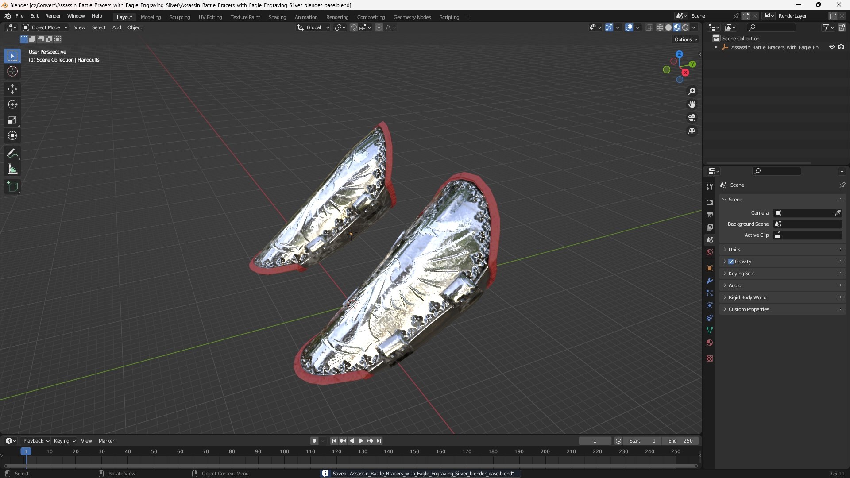Image resolution: width=850 pixels, height=478 pixels.
Task: Open the View Layer properties tab
Action: [x=710, y=227]
